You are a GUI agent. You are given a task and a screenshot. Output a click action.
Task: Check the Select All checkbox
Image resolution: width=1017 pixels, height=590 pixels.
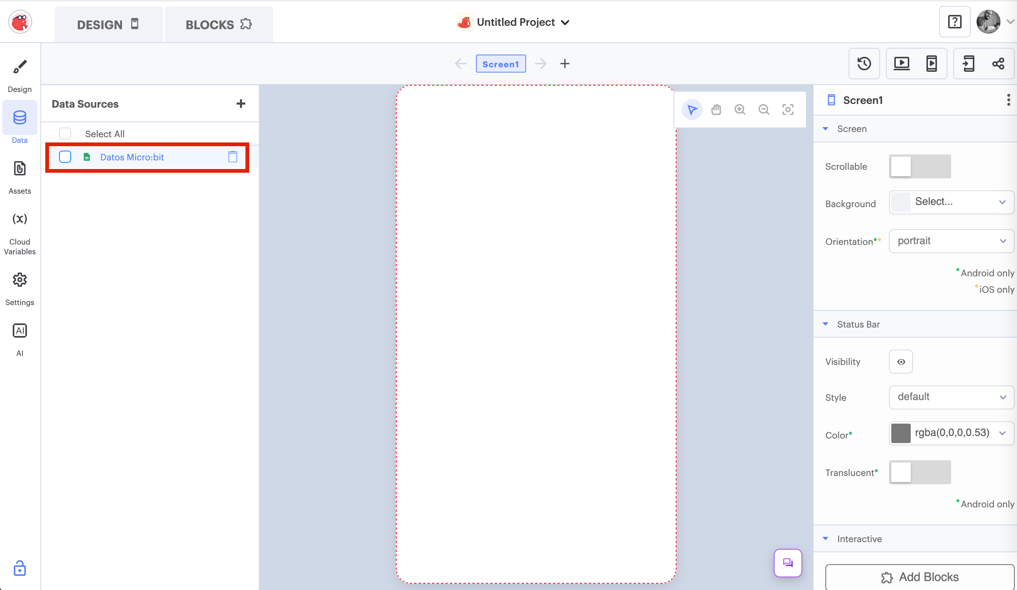[x=65, y=133]
